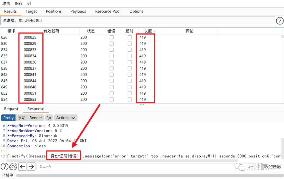284x179 pixels.
Task: Tick the error checkbox for request 854
Action: coord(111,100)
